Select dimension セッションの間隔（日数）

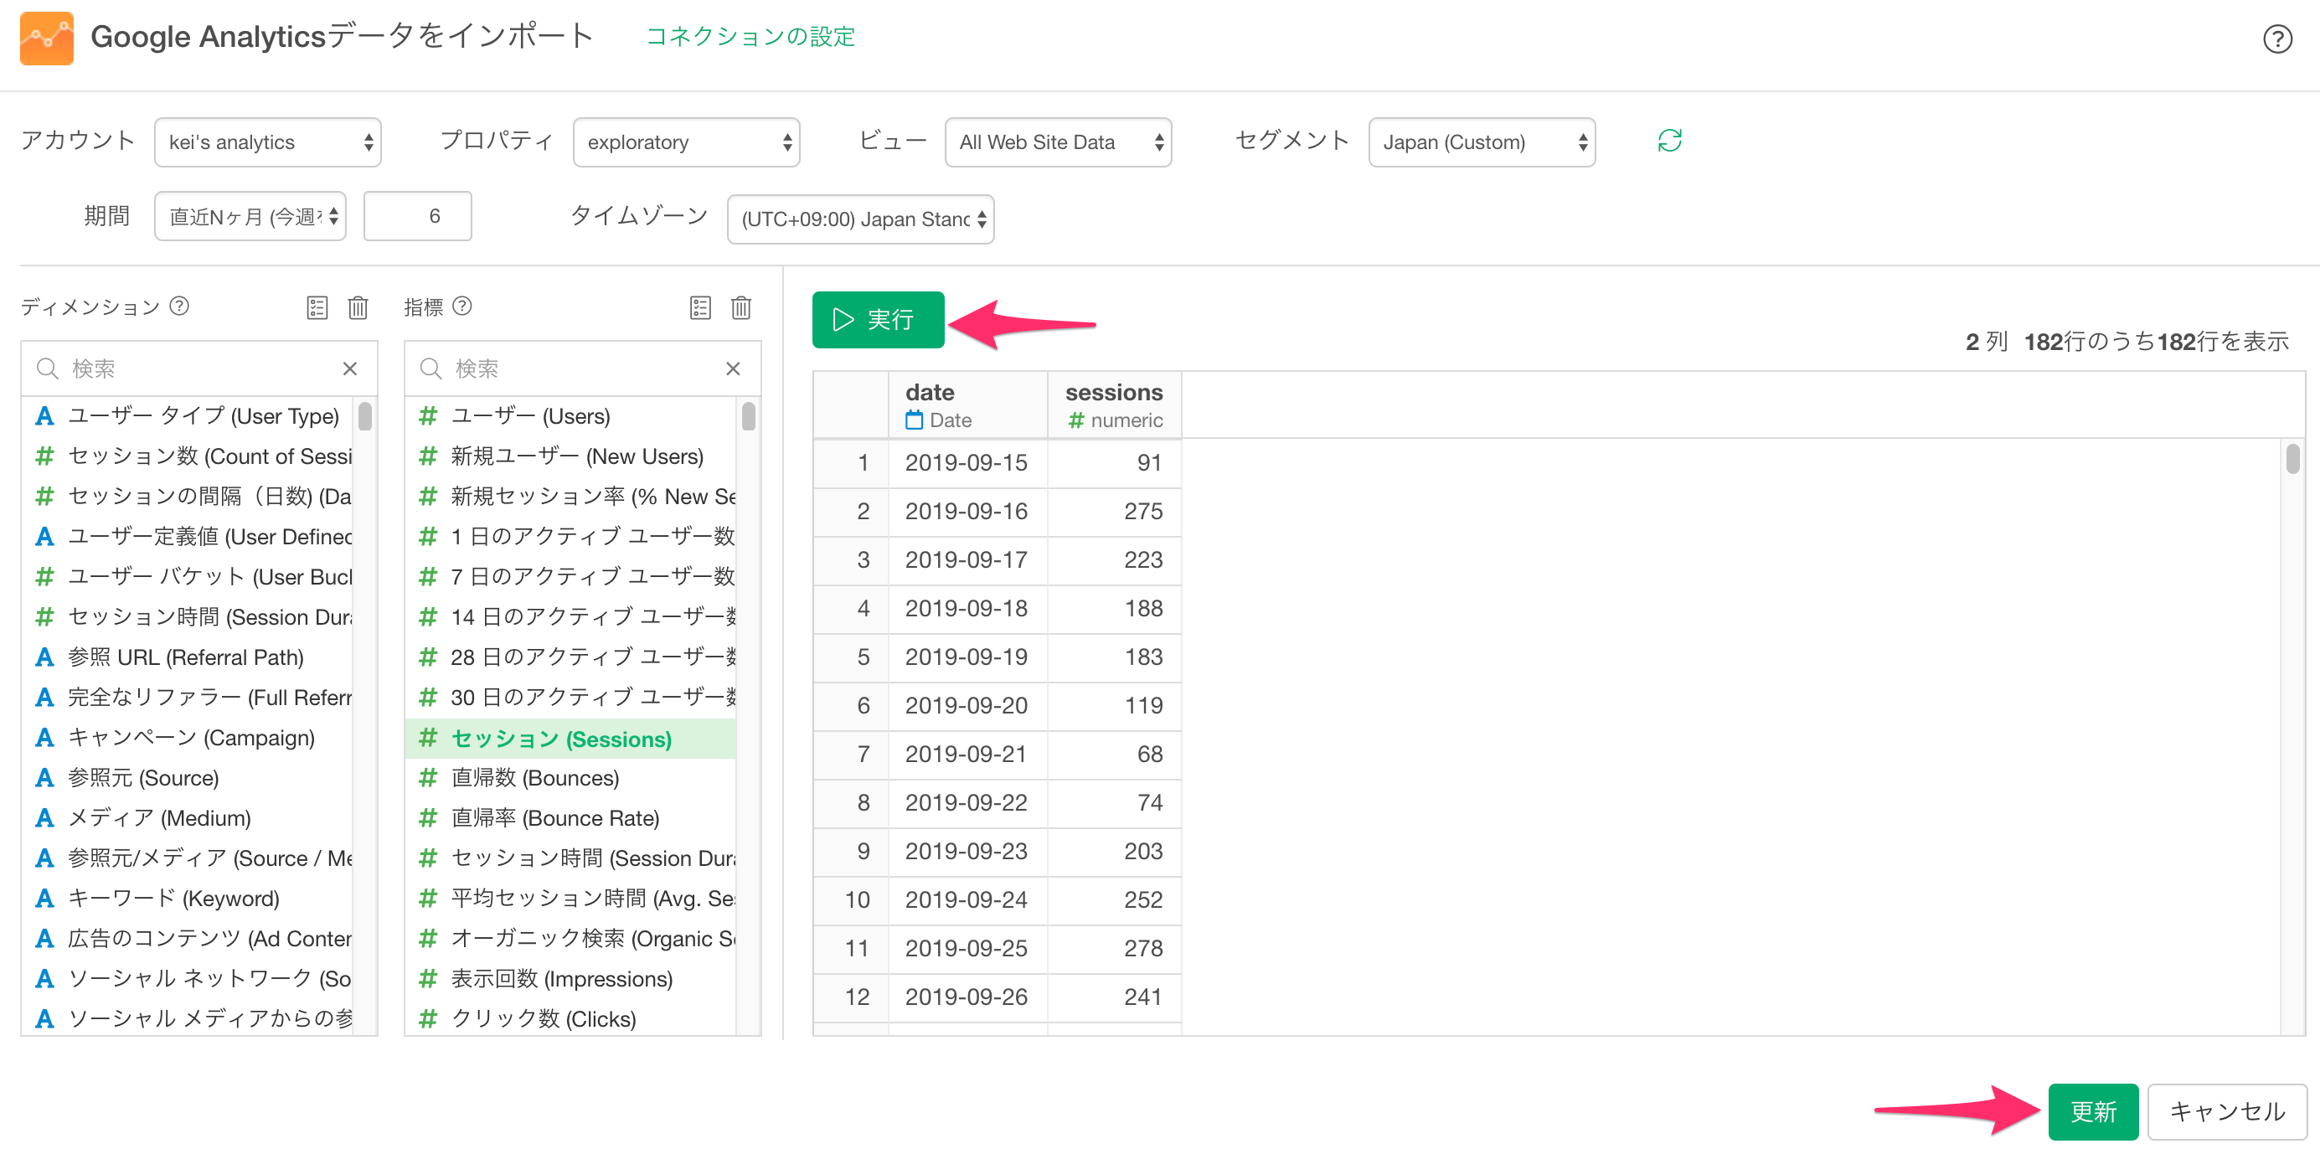click(189, 497)
